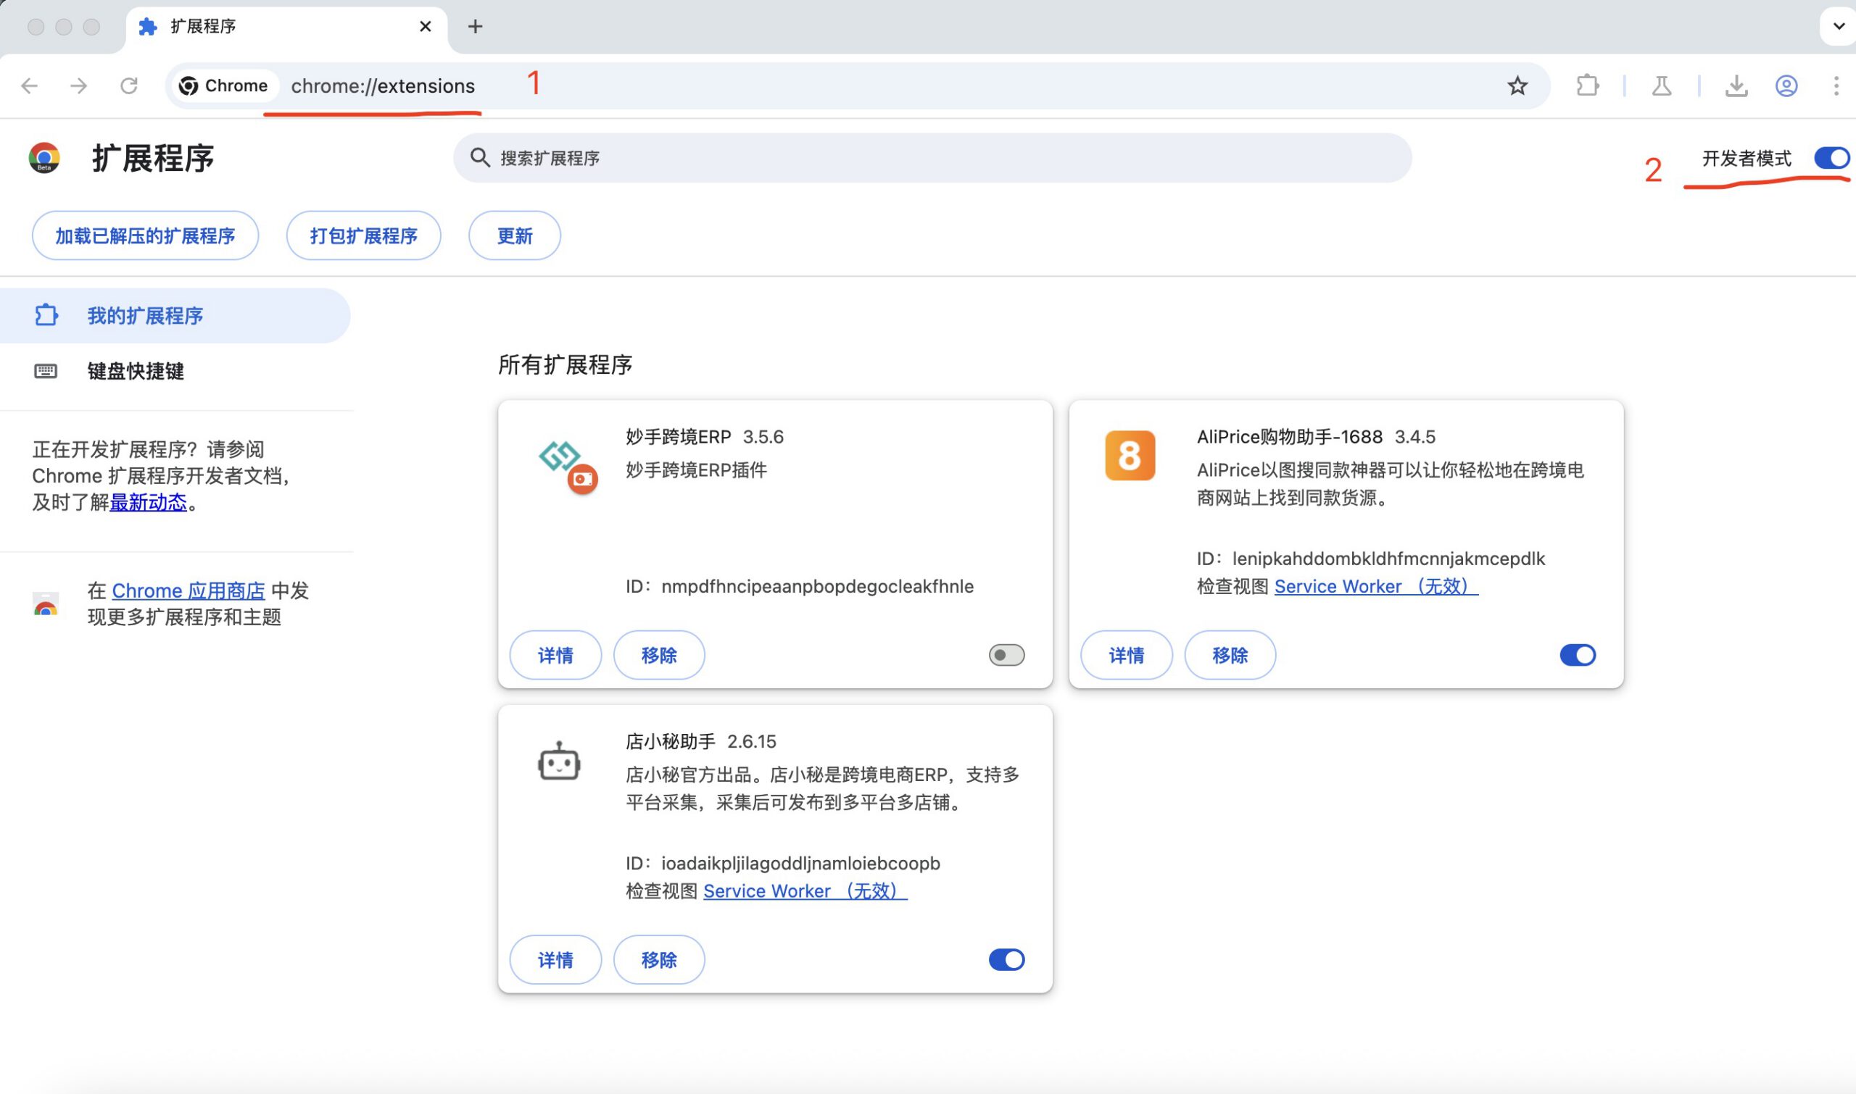Open 详情 for 店小秘助手
This screenshot has width=1856, height=1094.
point(555,959)
